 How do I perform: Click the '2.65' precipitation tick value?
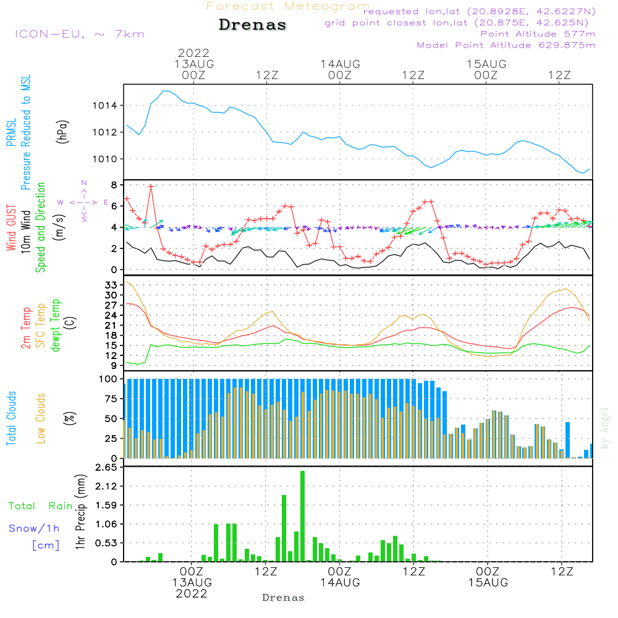(x=106, y=467)
